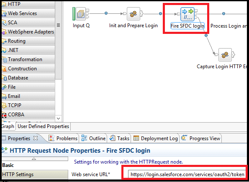249x182 pixels.
Task: Collapse the properties section list arrow
Action: (x=34, y=159)
